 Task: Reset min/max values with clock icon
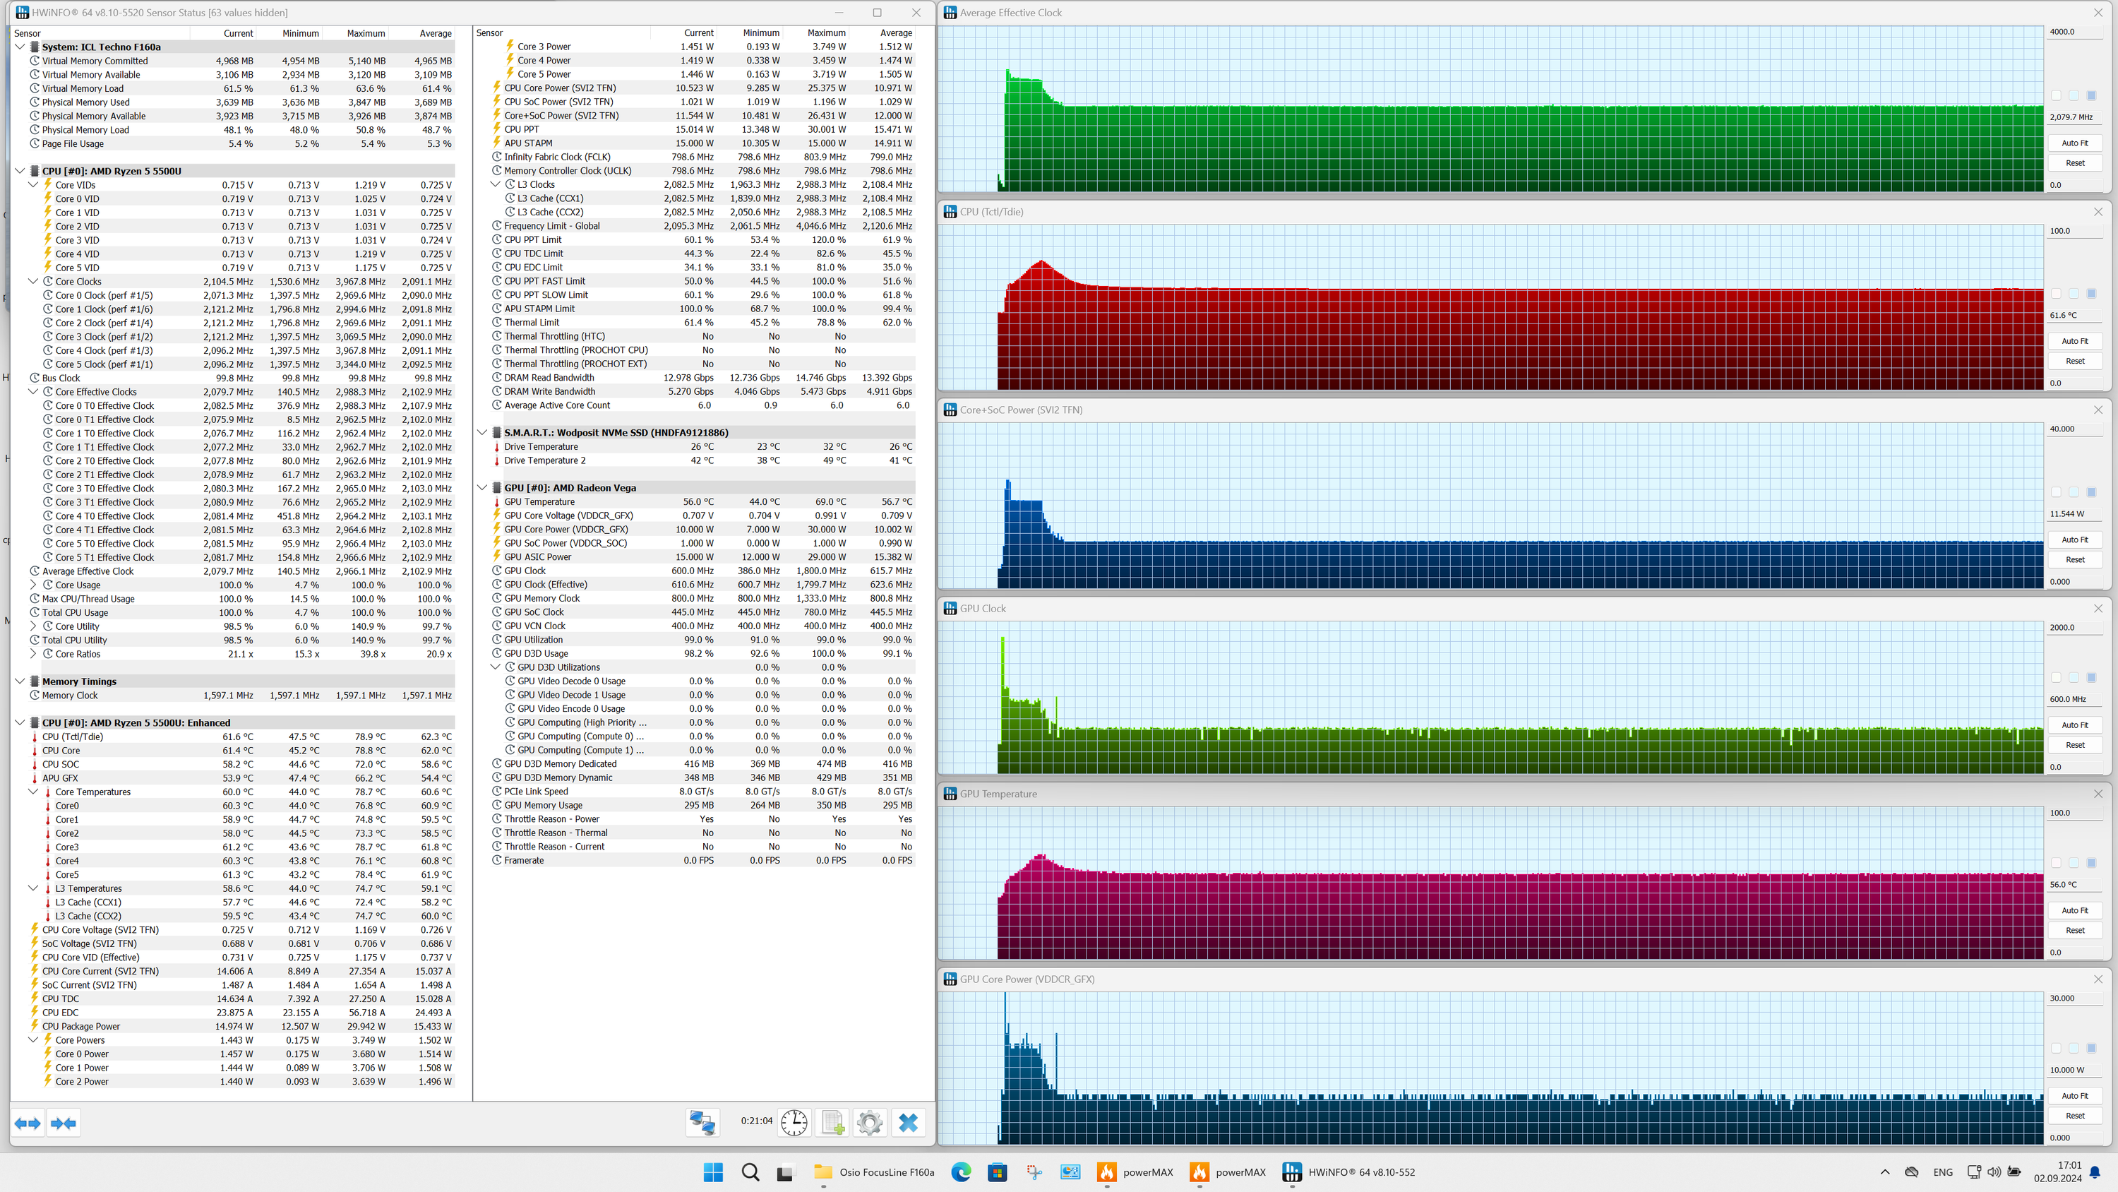794,1123
